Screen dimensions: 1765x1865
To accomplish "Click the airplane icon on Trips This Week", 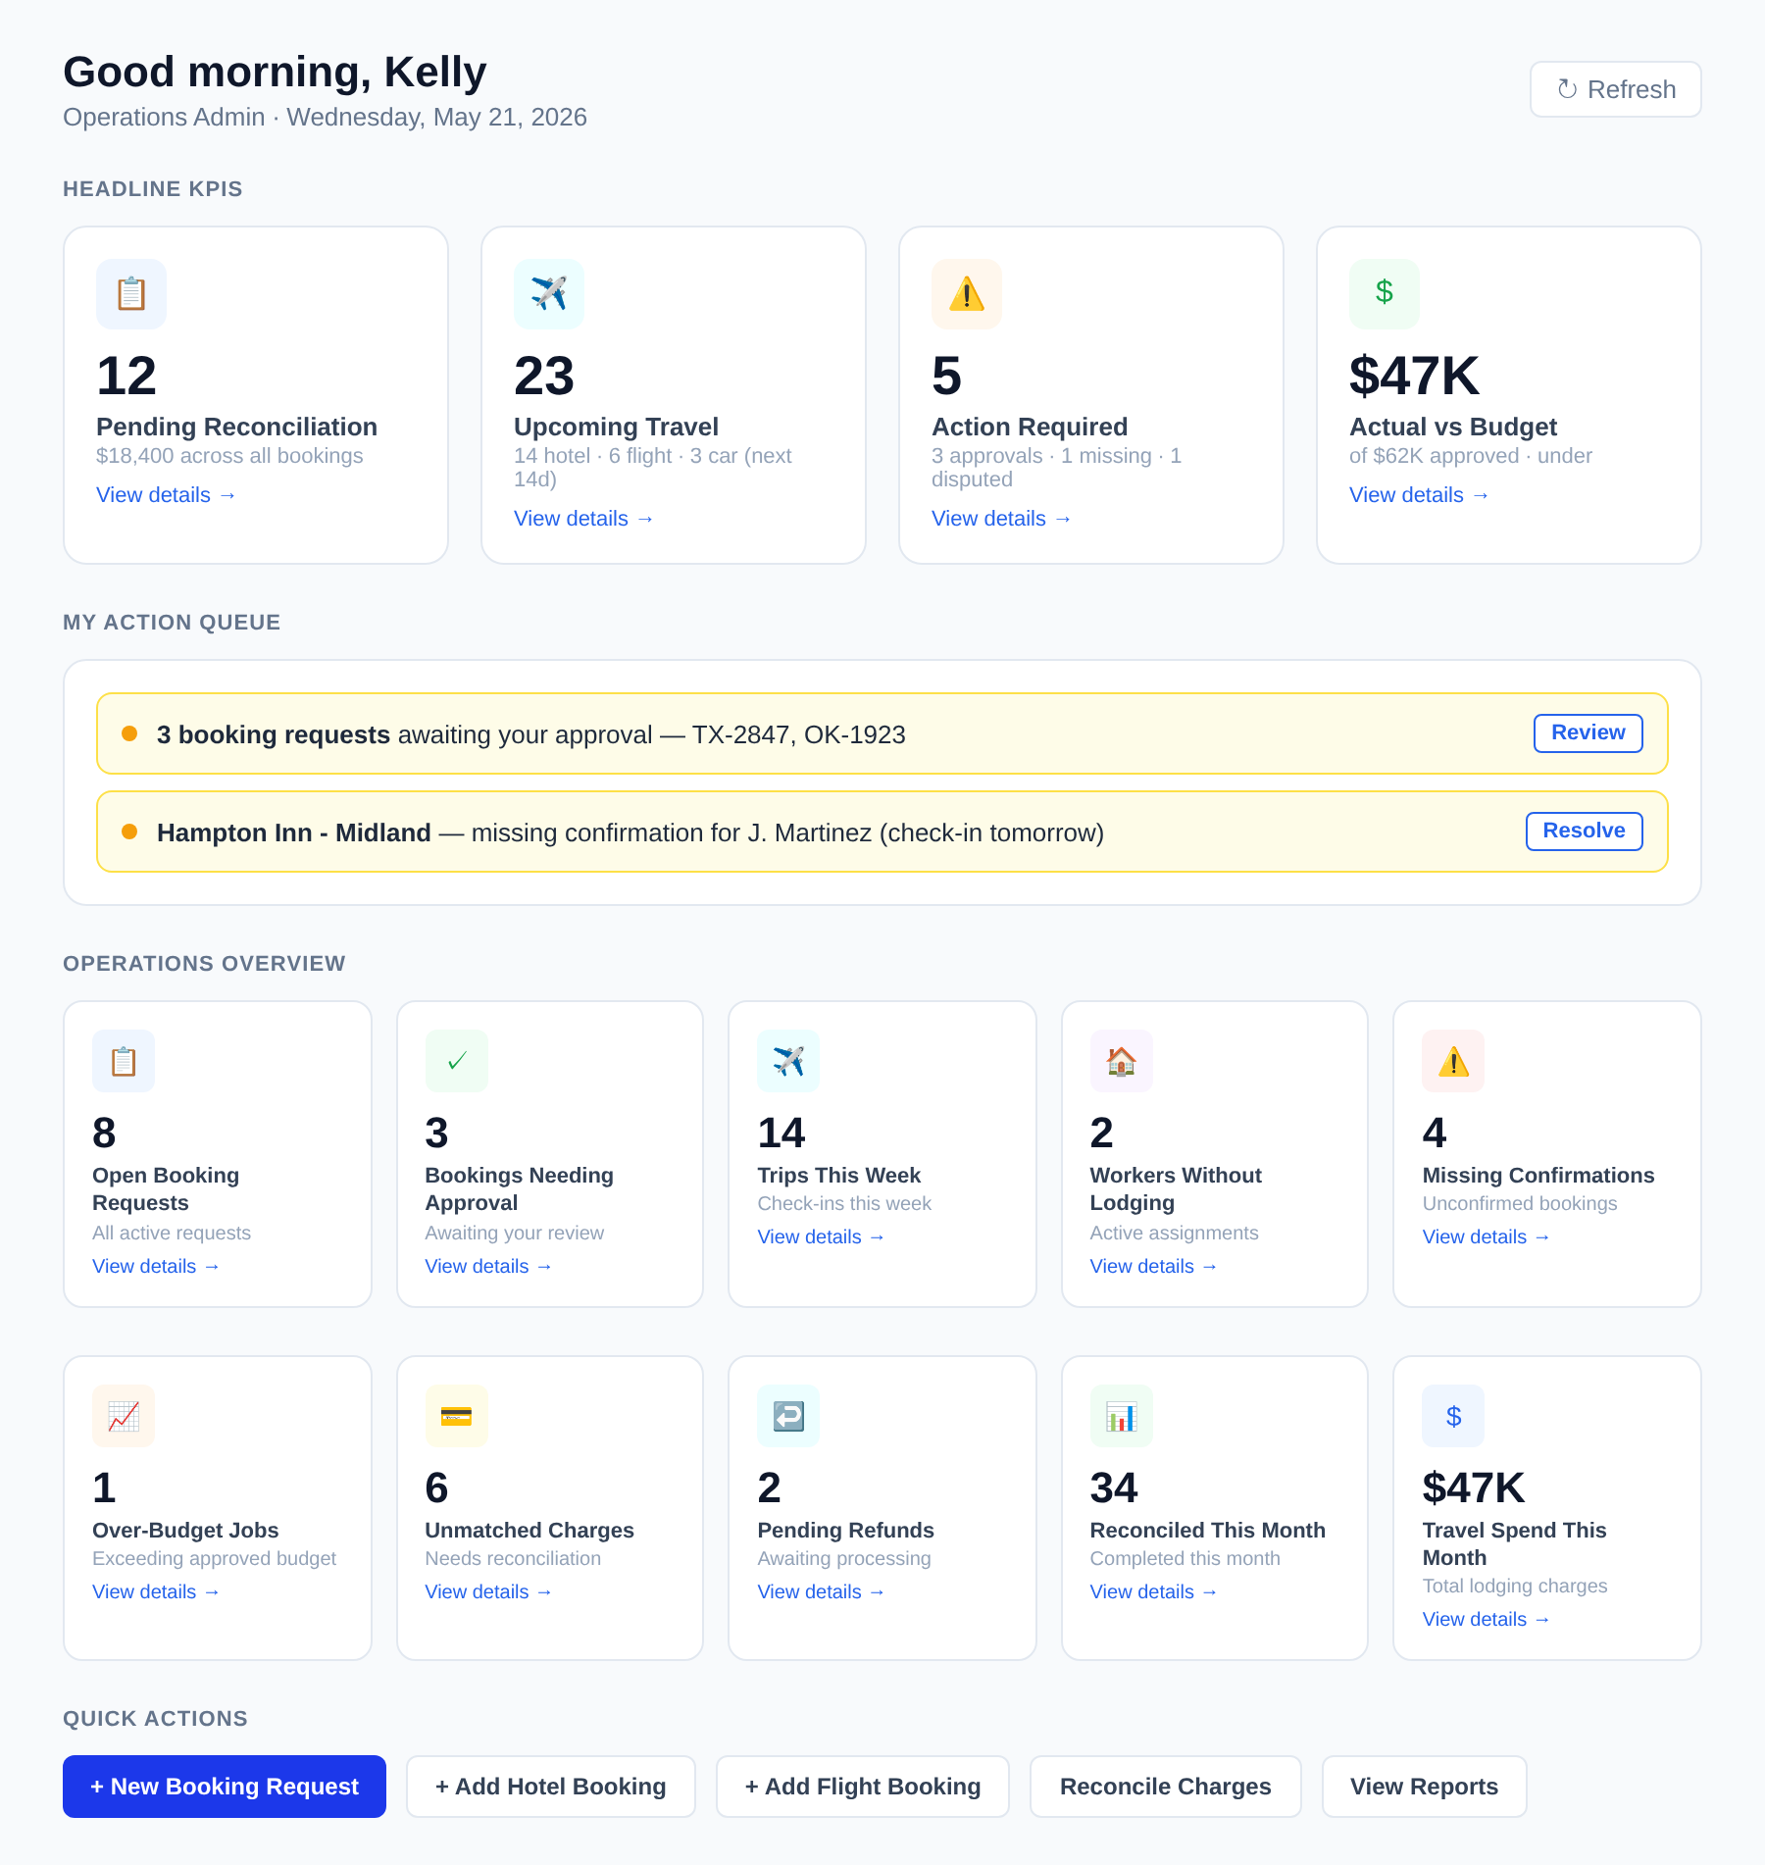I will [x=788, y=1061].
